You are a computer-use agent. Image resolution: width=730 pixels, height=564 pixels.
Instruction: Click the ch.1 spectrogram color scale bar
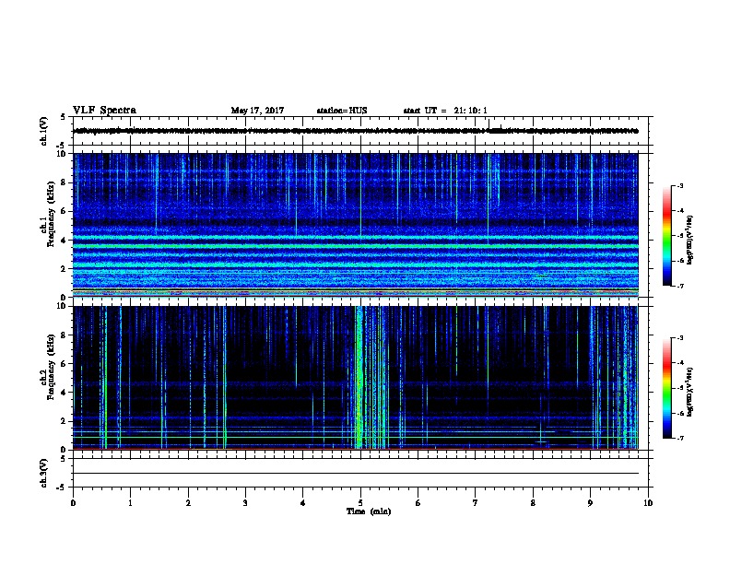click(667, 236)
